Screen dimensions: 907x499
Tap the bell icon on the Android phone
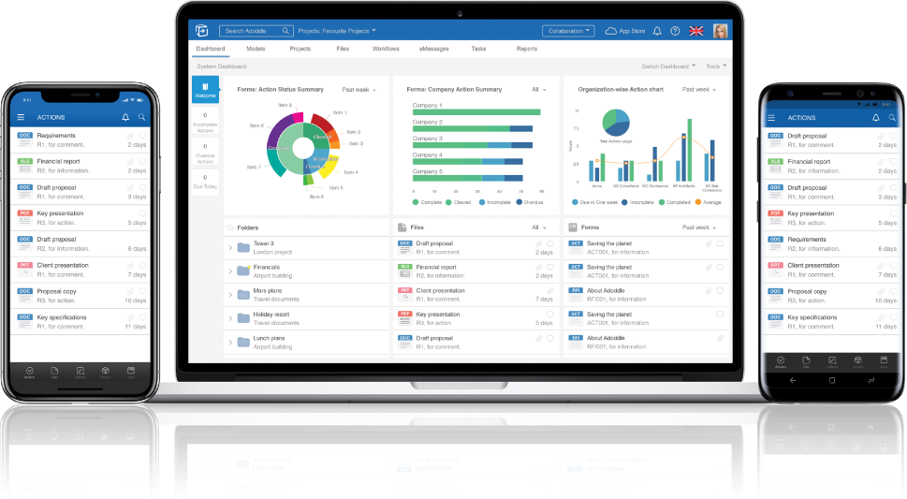pos(876,118)
